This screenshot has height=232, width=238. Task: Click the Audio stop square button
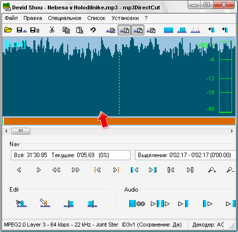pyautogui.click(x=132, y=204)
